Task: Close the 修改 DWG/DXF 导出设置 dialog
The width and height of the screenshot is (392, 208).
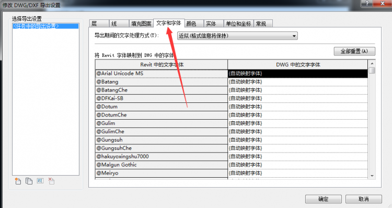Action: [383, 3]
